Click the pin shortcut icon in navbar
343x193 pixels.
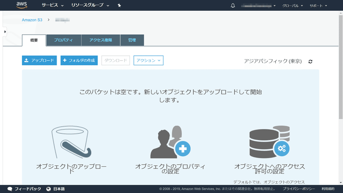pos(119,6)
